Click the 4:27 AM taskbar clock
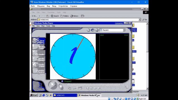This screenshot has height=100, width=178. [144, 95]
